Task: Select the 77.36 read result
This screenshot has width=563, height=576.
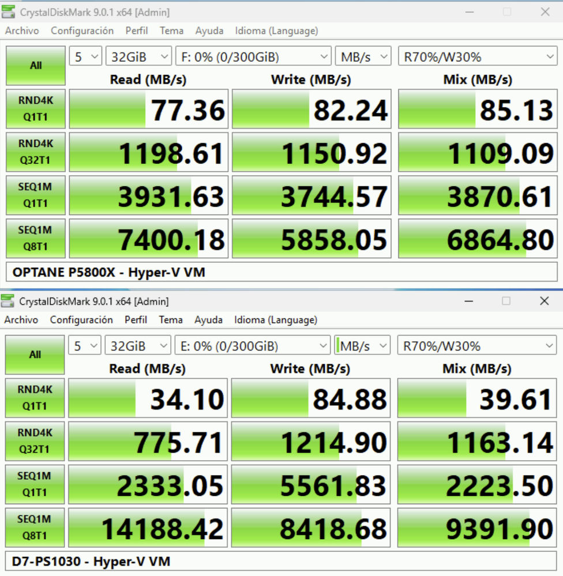Action: 149,109
